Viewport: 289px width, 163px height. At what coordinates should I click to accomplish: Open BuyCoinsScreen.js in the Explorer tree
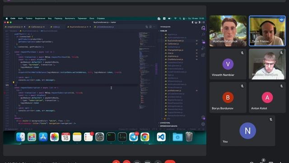pyautogui.click(x=176, y=41)
